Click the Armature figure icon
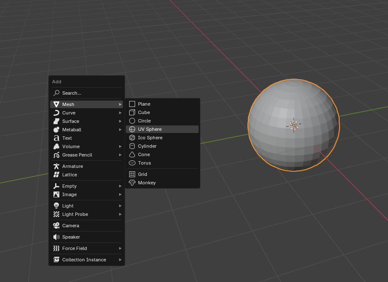The image size is (388, 282). point(56,166)
